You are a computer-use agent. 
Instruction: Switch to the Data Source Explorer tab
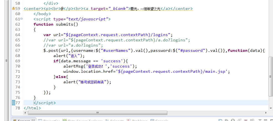[x=83, y=120]
